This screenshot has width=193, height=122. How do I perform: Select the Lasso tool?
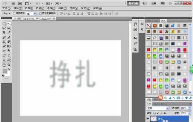4,28
